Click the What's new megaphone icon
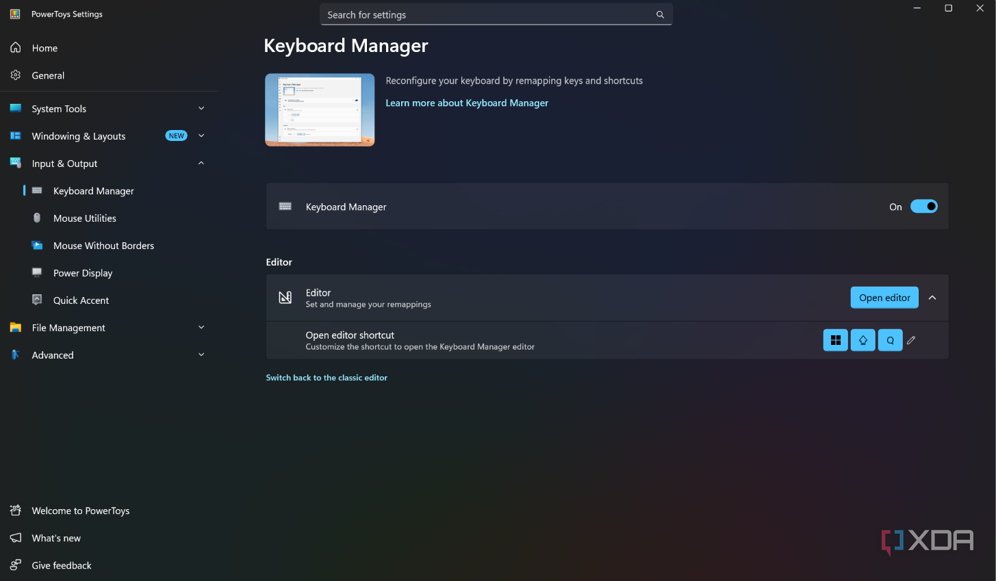996x581 pixels. point(16,538)
